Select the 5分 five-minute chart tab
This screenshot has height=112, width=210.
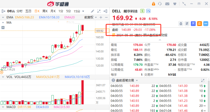point(68,11)
